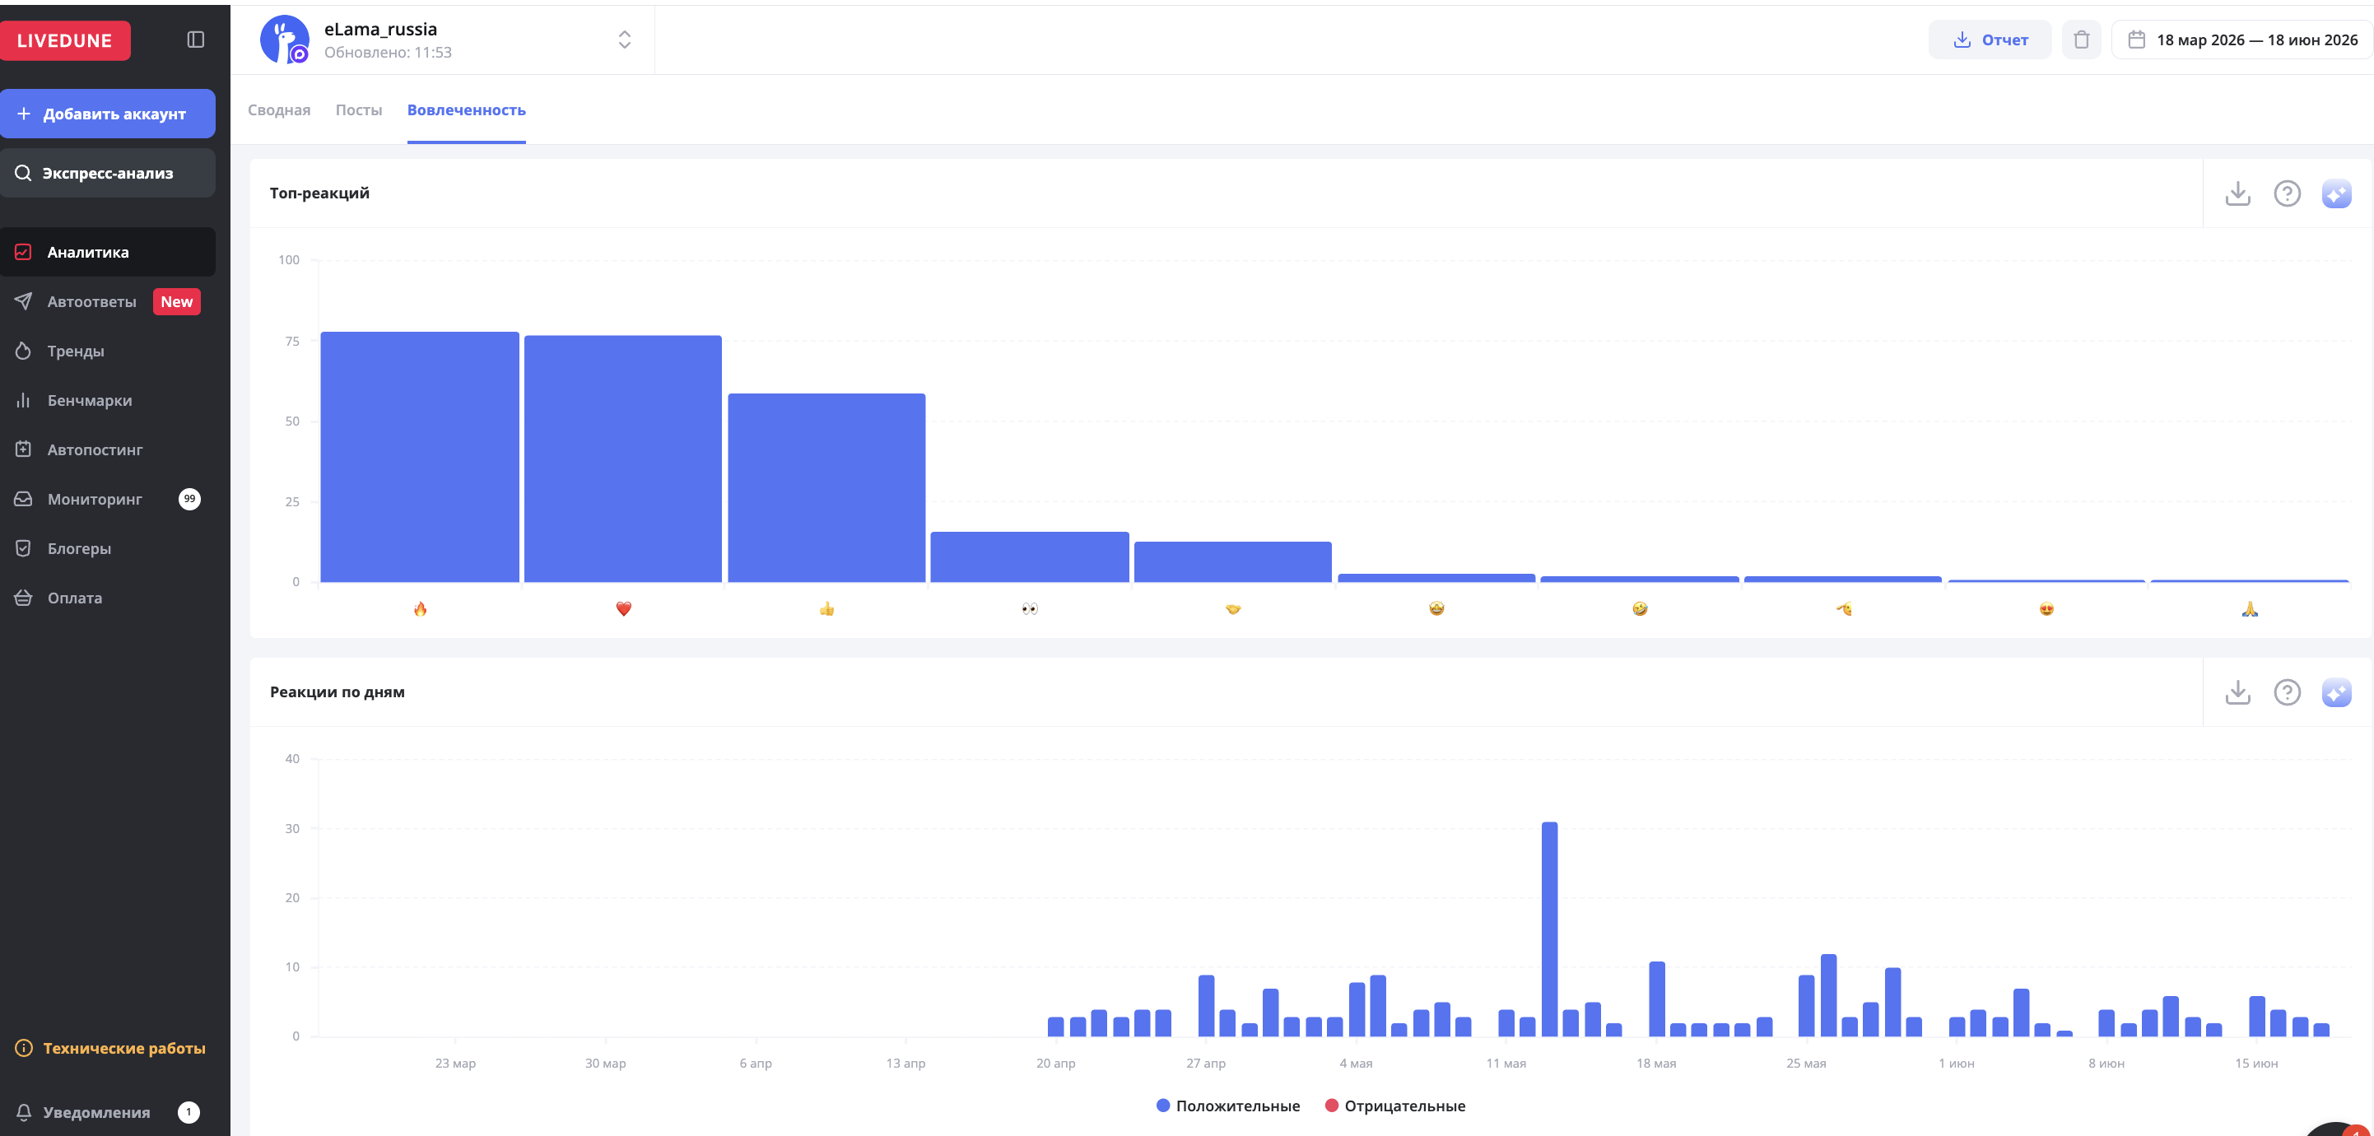The height and width of the screenshot is (1136, 2374).
Task: Click the Бенчмарки bars icon
Action: pos(23,400)
